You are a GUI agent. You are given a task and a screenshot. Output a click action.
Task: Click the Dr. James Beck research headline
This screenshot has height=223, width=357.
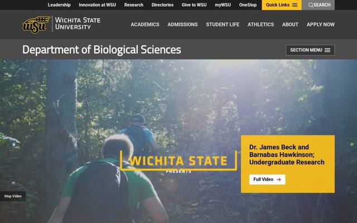(x=287, y=155)
